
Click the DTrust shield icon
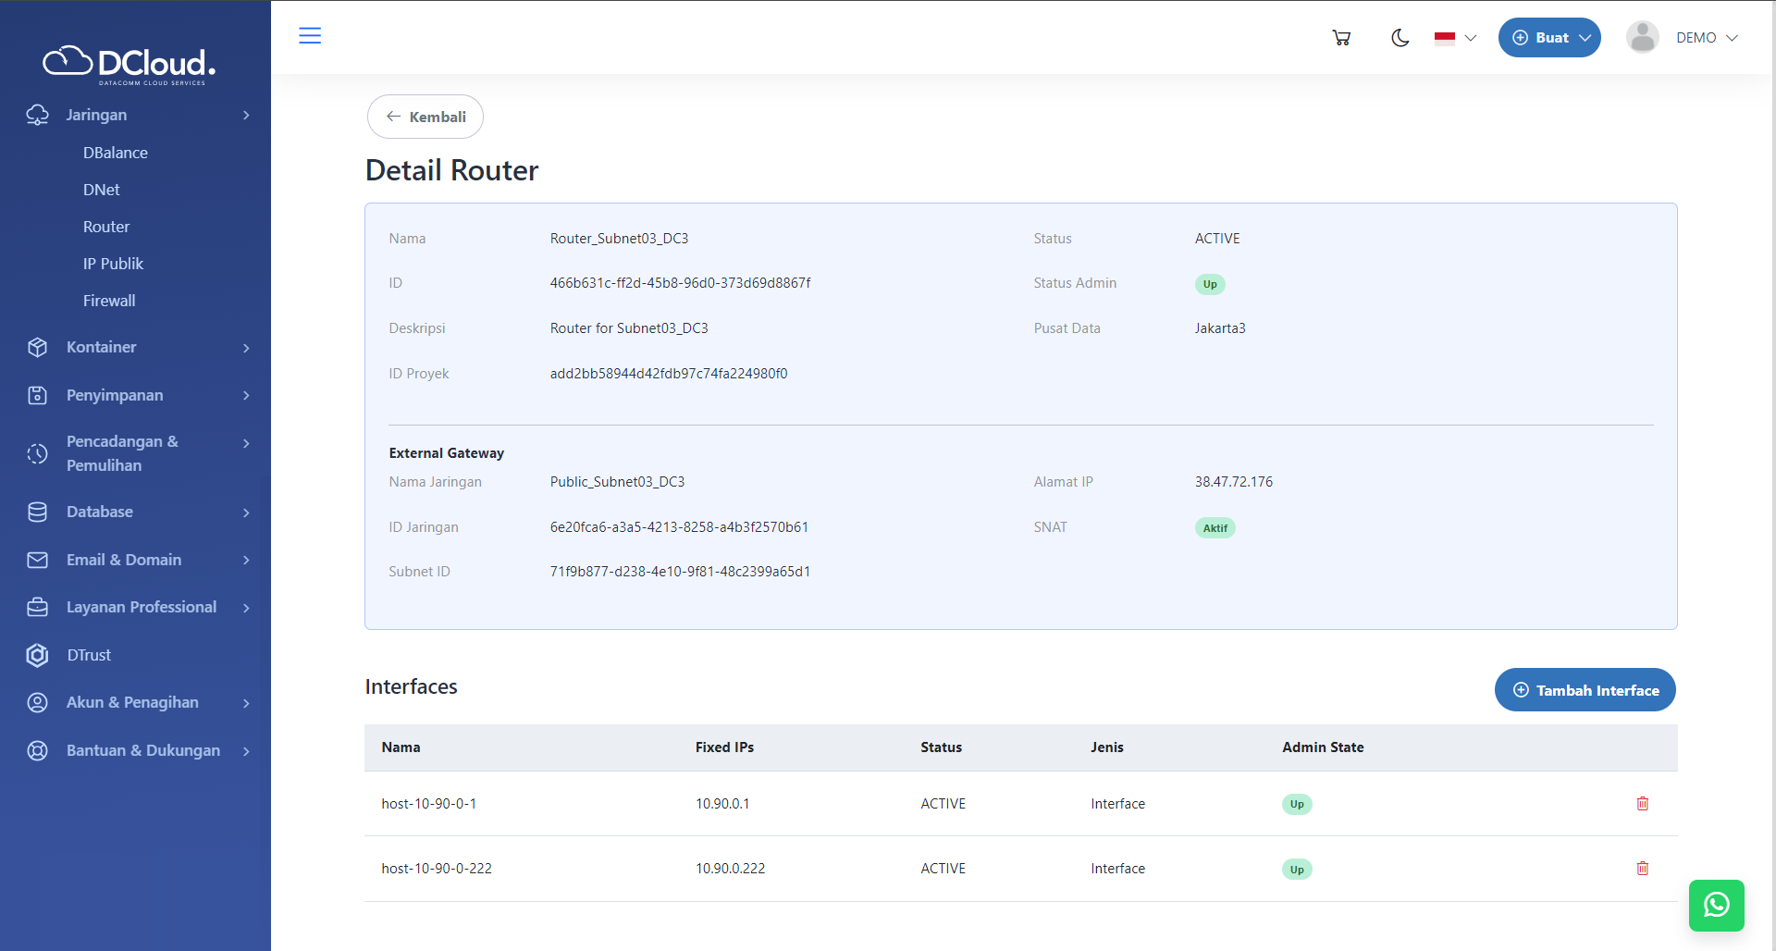[37, 655]
